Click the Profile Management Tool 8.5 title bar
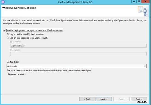 (75, 2)
